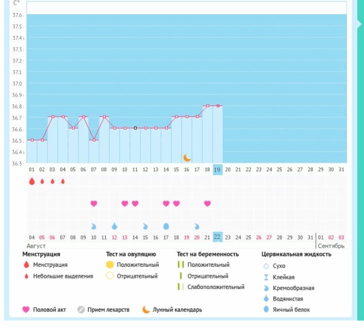Click the 36.5 temperature point on day 07
364x328 pixels.
click(94, 140)
